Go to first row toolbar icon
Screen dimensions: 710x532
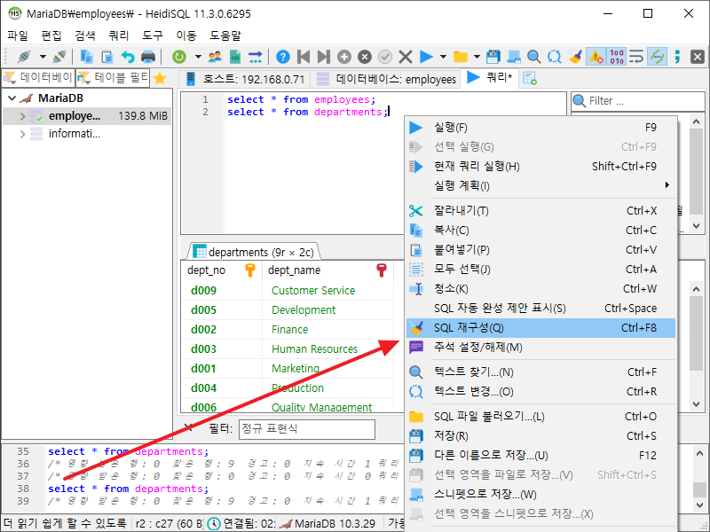pyautogui.click(x=304, y=57)
